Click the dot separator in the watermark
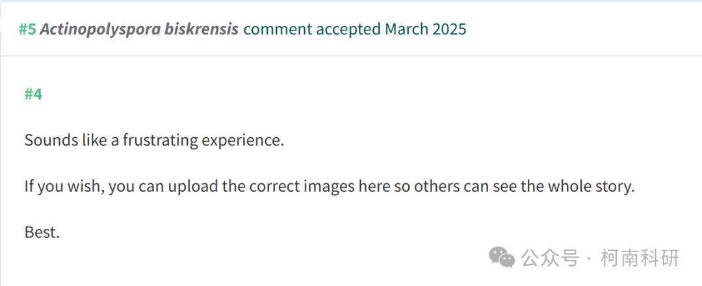The width and height of the screenshot is (702, 286). point(589,259)
